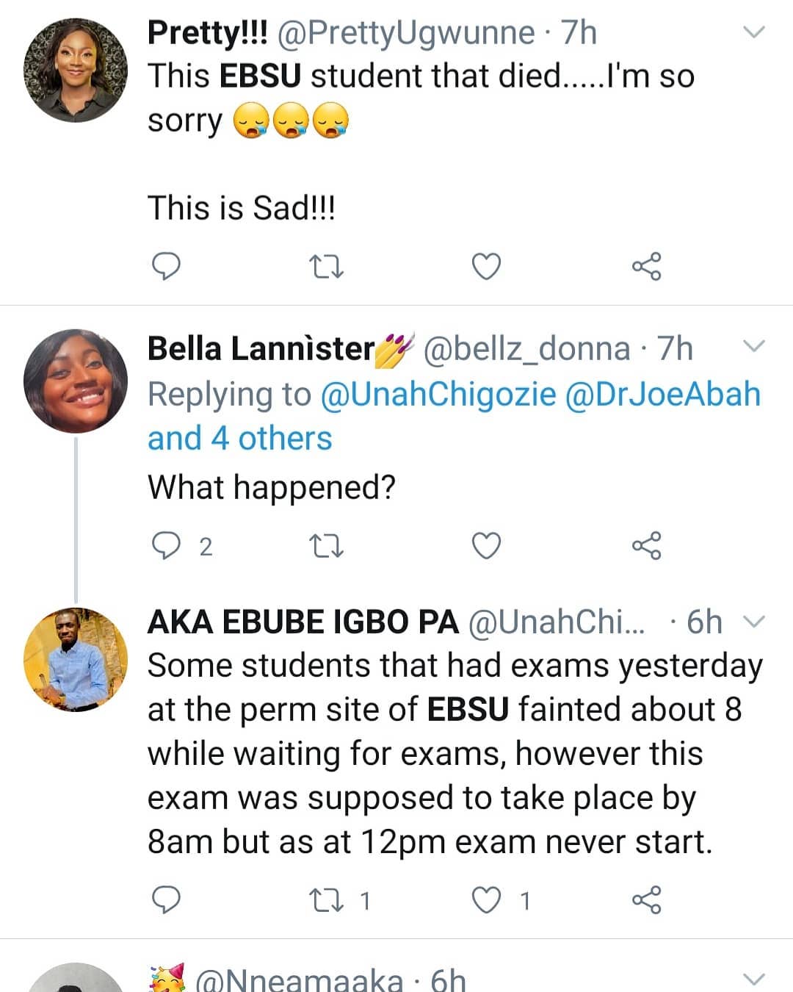This screenshot has width=793, height=992.
Task: Reply to Bella's 'What happened?' tweet
Action: (166, 546)
